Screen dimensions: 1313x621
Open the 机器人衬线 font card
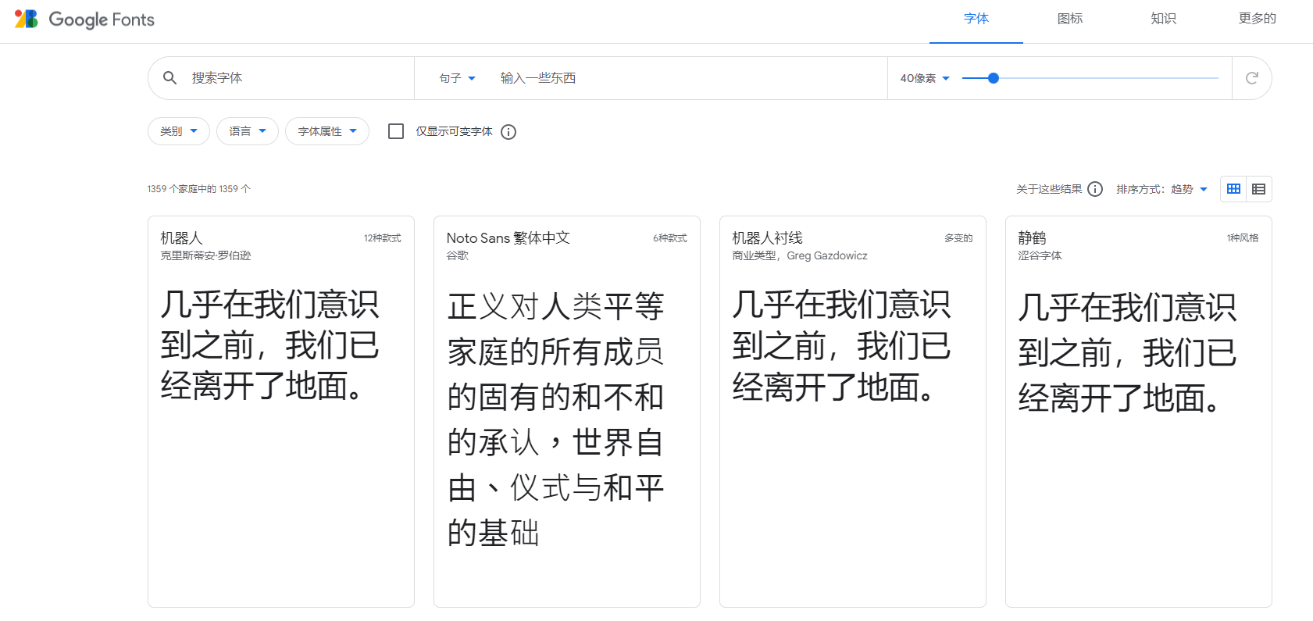coord(853,412)
